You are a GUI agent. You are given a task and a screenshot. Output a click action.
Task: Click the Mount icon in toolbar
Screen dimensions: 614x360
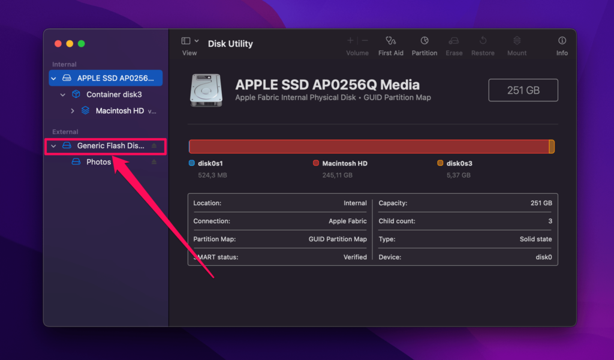click(x=517, y=40)
